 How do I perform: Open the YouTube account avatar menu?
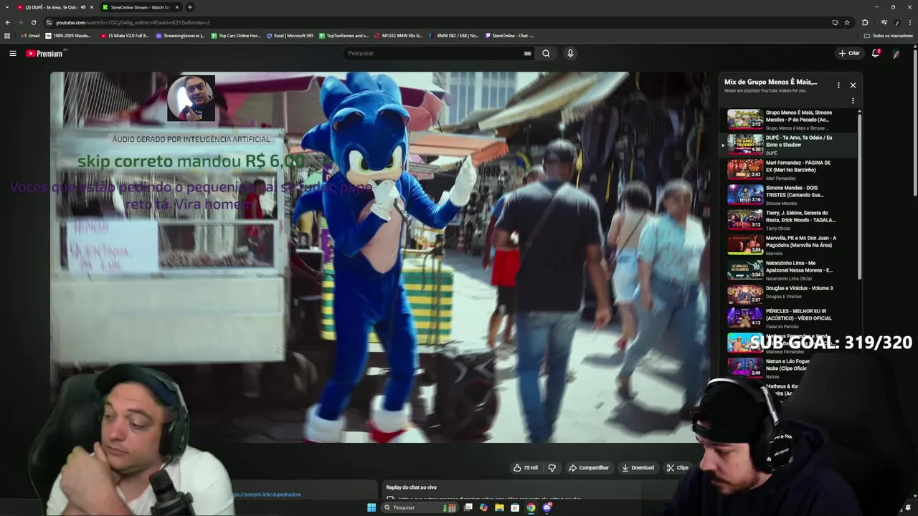tap(896, 53)
